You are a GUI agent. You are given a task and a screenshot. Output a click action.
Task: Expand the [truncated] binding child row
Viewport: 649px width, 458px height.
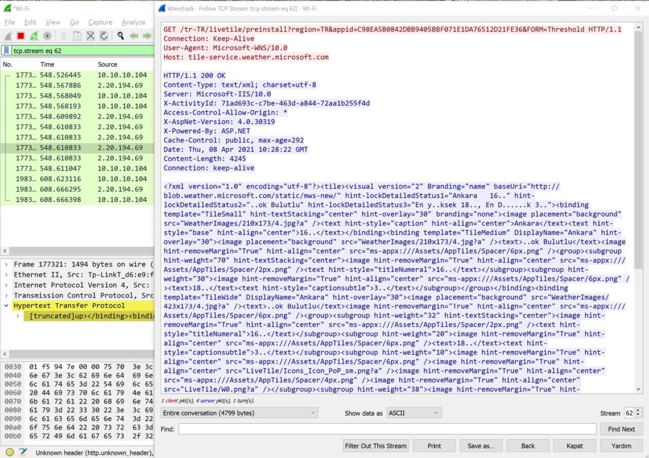[18, 316]
